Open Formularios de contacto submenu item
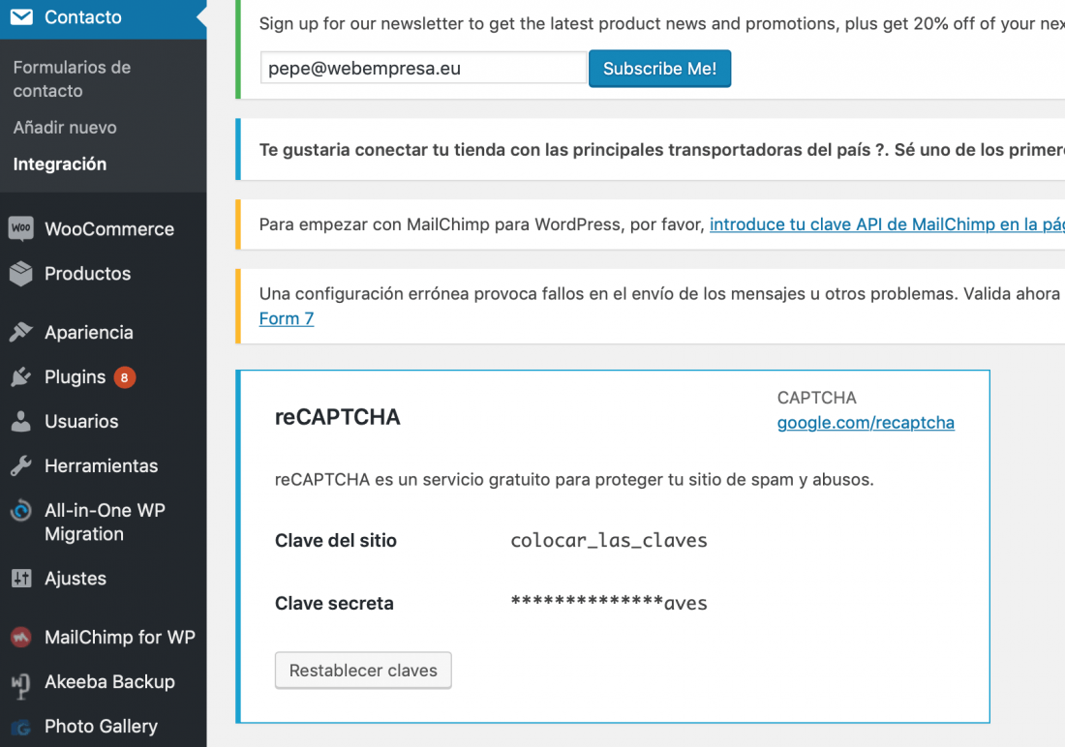Image resolution: width=1065 pixels, height=747 pixels. [72, 78]
